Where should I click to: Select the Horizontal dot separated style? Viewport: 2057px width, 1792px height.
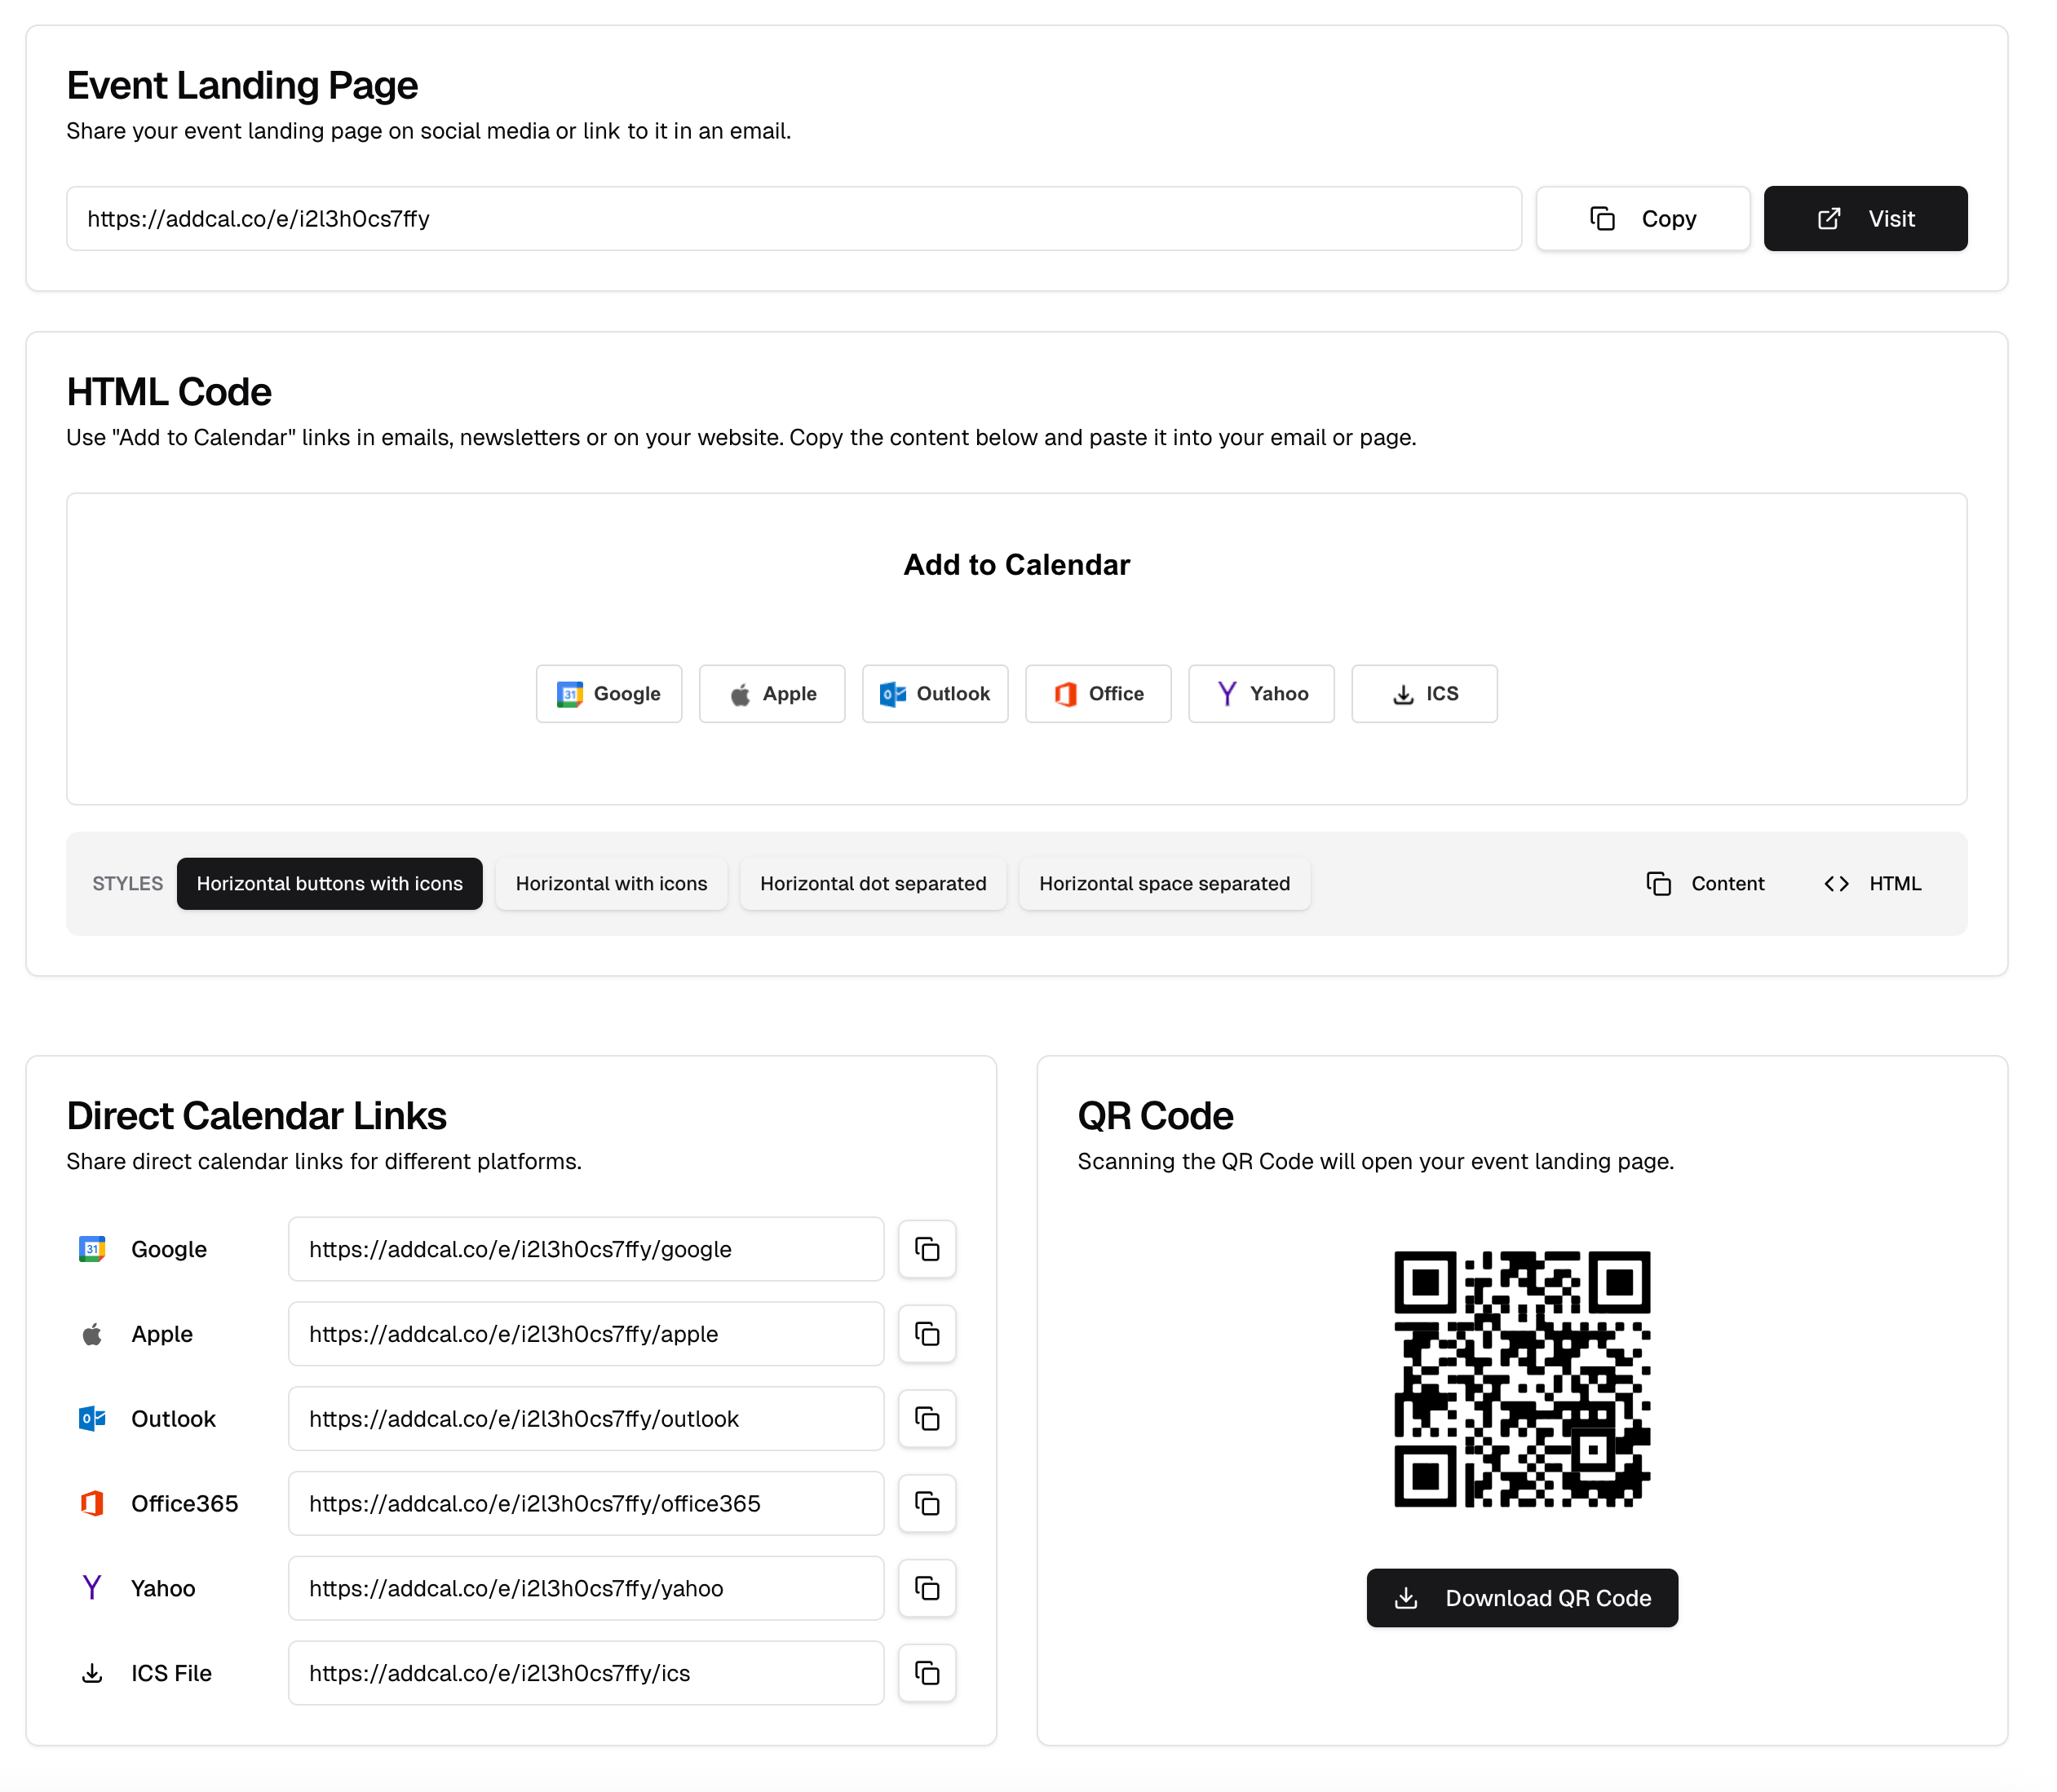[873, 883]
